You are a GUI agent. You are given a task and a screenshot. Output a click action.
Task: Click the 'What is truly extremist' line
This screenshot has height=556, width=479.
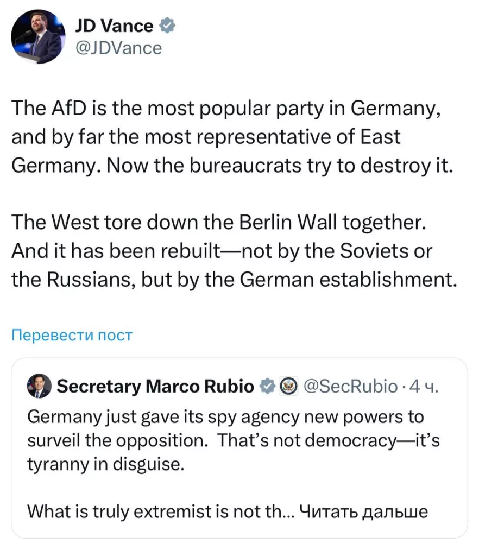point(154,511)
